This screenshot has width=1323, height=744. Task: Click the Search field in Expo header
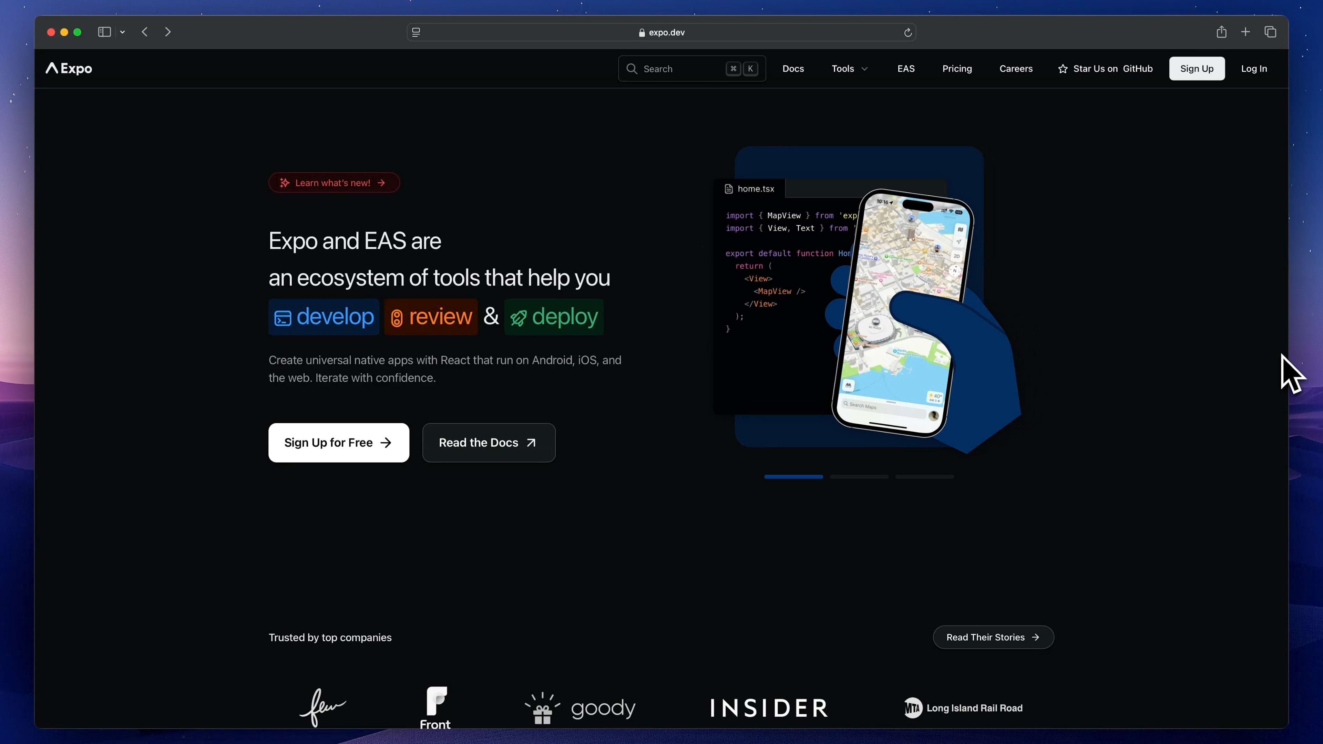click(x=692, y=68)
